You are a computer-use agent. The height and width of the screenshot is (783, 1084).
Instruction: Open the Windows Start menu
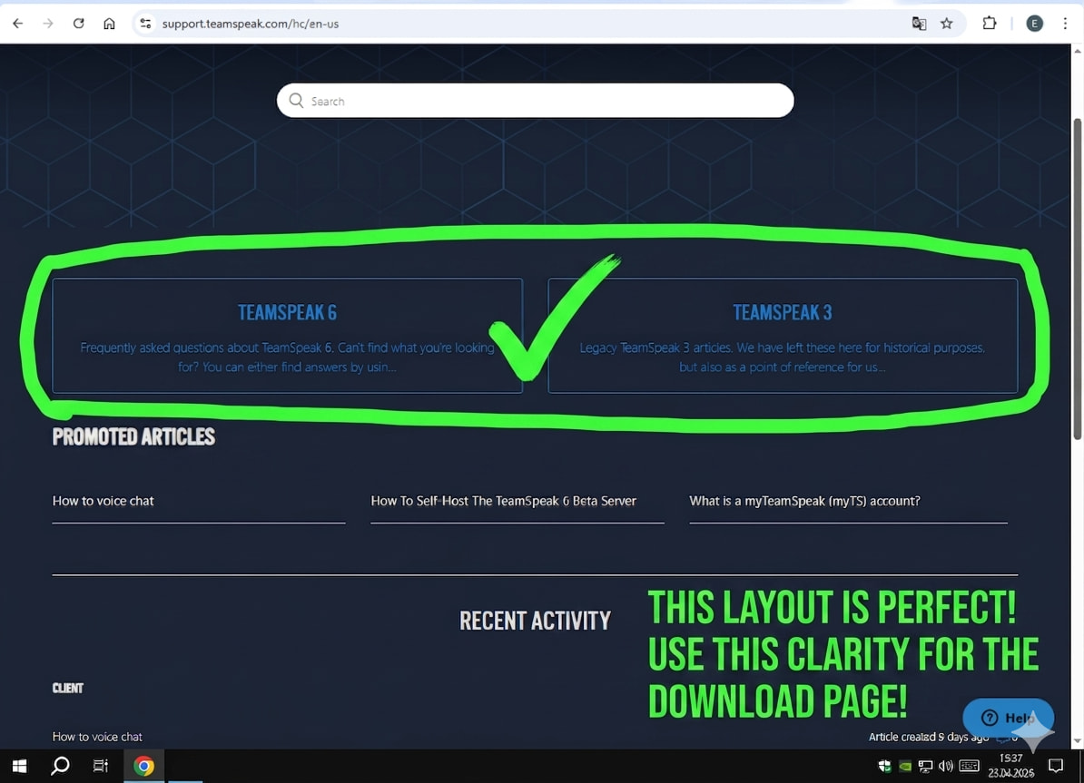pos(19,766)
